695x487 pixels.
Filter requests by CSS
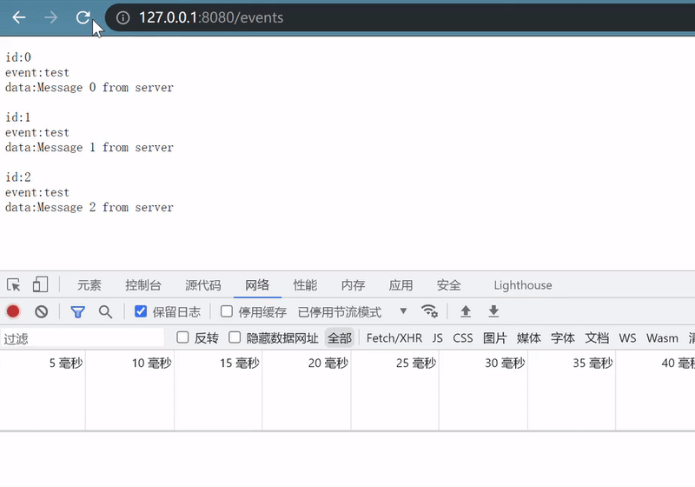coord(463,338)
